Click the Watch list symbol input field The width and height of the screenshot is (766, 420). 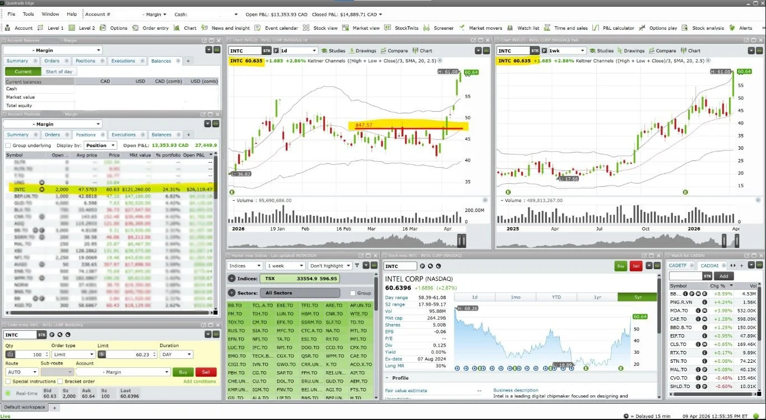[685, 276]
